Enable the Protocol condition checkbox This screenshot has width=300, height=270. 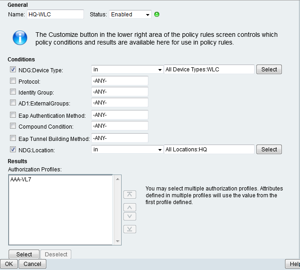click(13, 81)
